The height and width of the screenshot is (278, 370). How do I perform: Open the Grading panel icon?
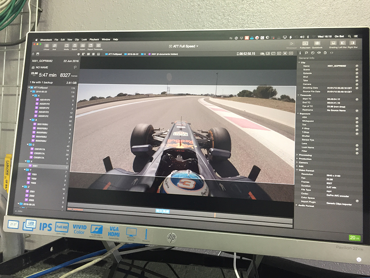pos(333,43)
